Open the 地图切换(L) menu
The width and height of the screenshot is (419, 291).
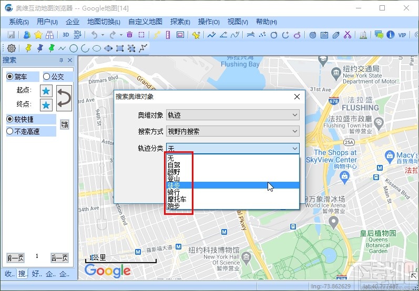pos(104,22)
